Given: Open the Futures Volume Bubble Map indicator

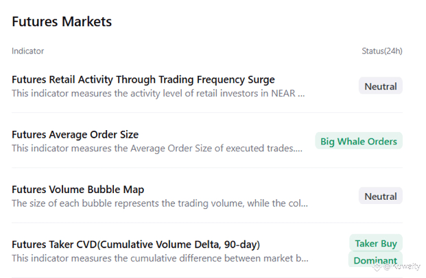Looking at the screenshot, I should pyautogui.click(x=78, y=189).
